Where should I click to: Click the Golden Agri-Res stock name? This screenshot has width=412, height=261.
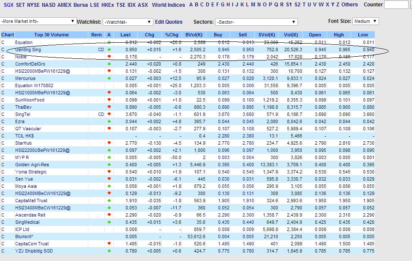click(x=32, y=165)
